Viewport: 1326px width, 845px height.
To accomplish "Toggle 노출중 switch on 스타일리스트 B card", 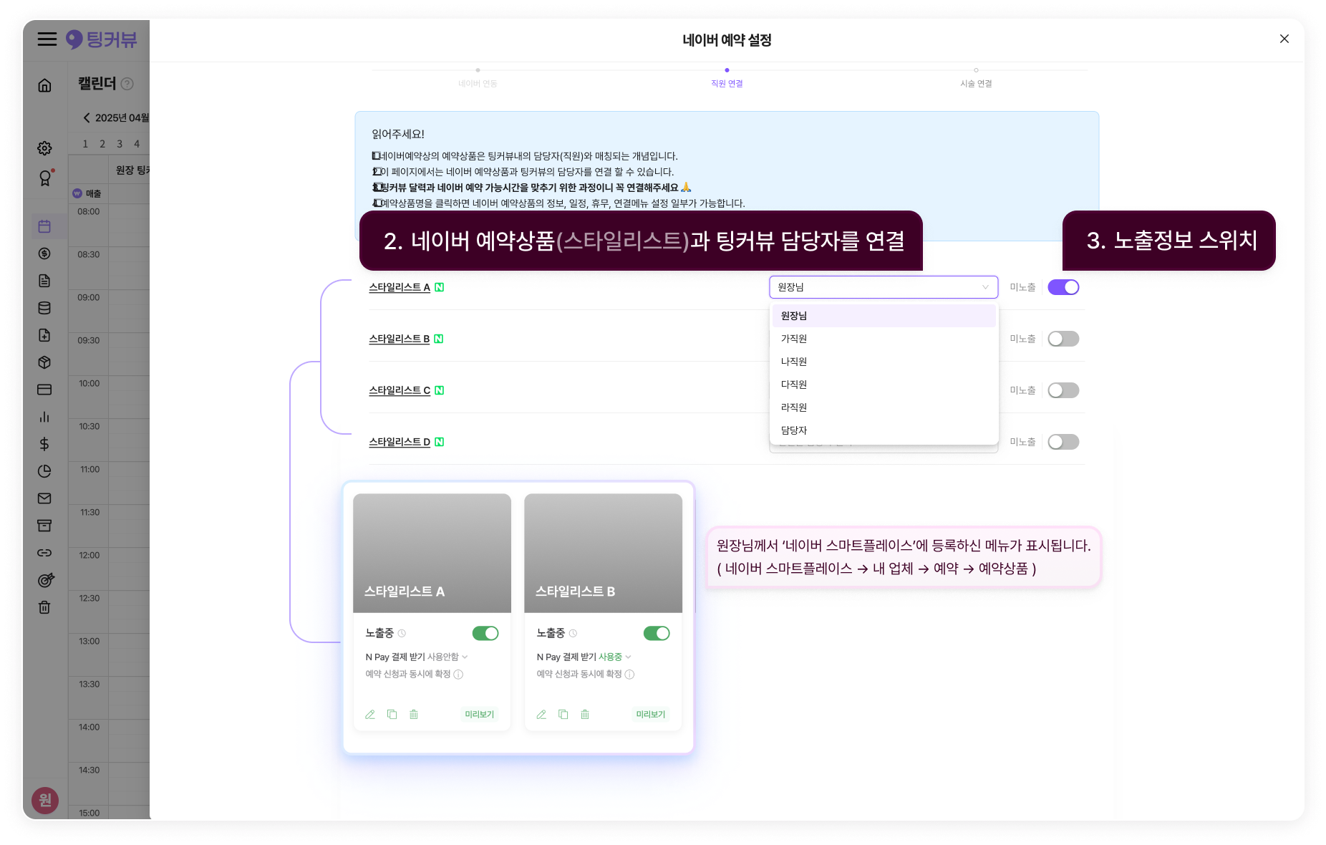I will coord(657,634).
